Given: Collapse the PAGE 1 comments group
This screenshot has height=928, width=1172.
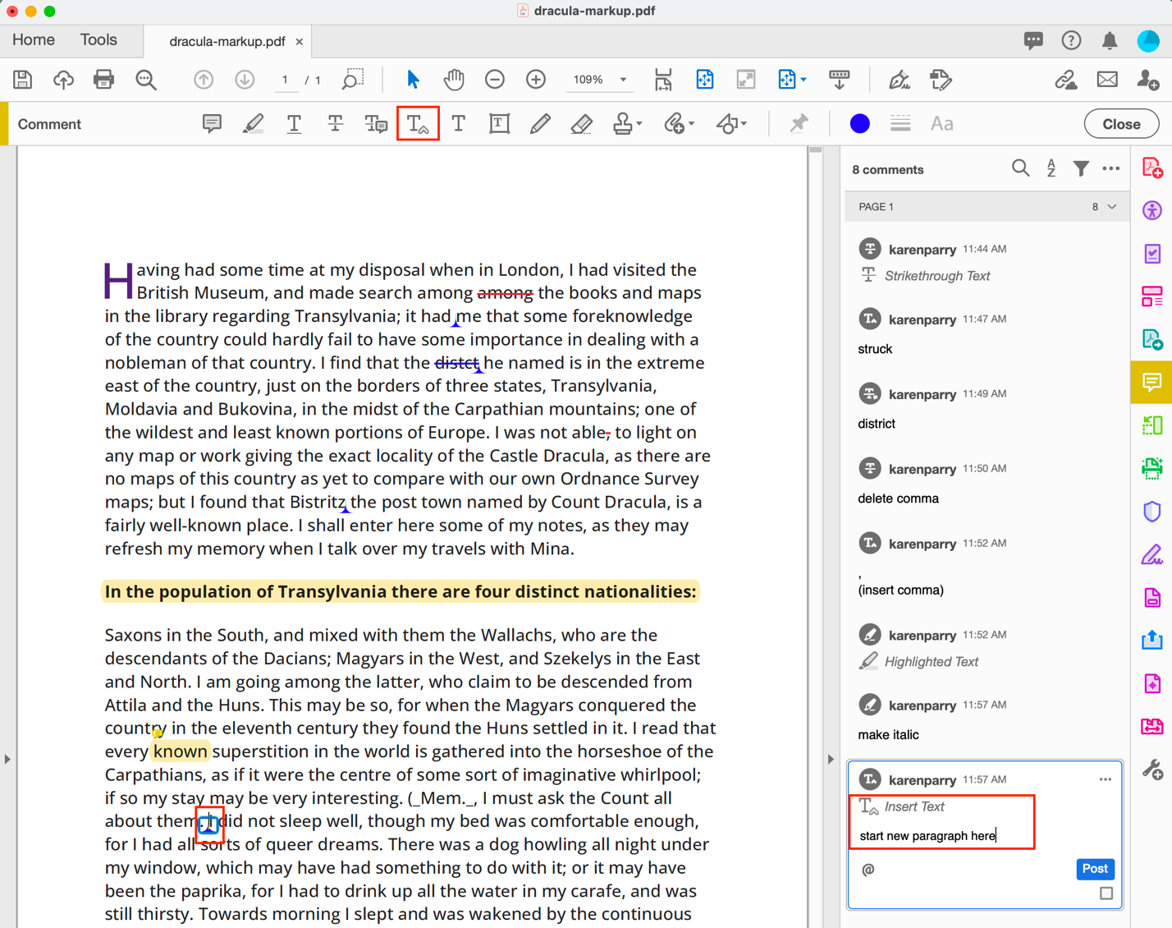Looking at the screenshot, I should tap(1112, 207).
